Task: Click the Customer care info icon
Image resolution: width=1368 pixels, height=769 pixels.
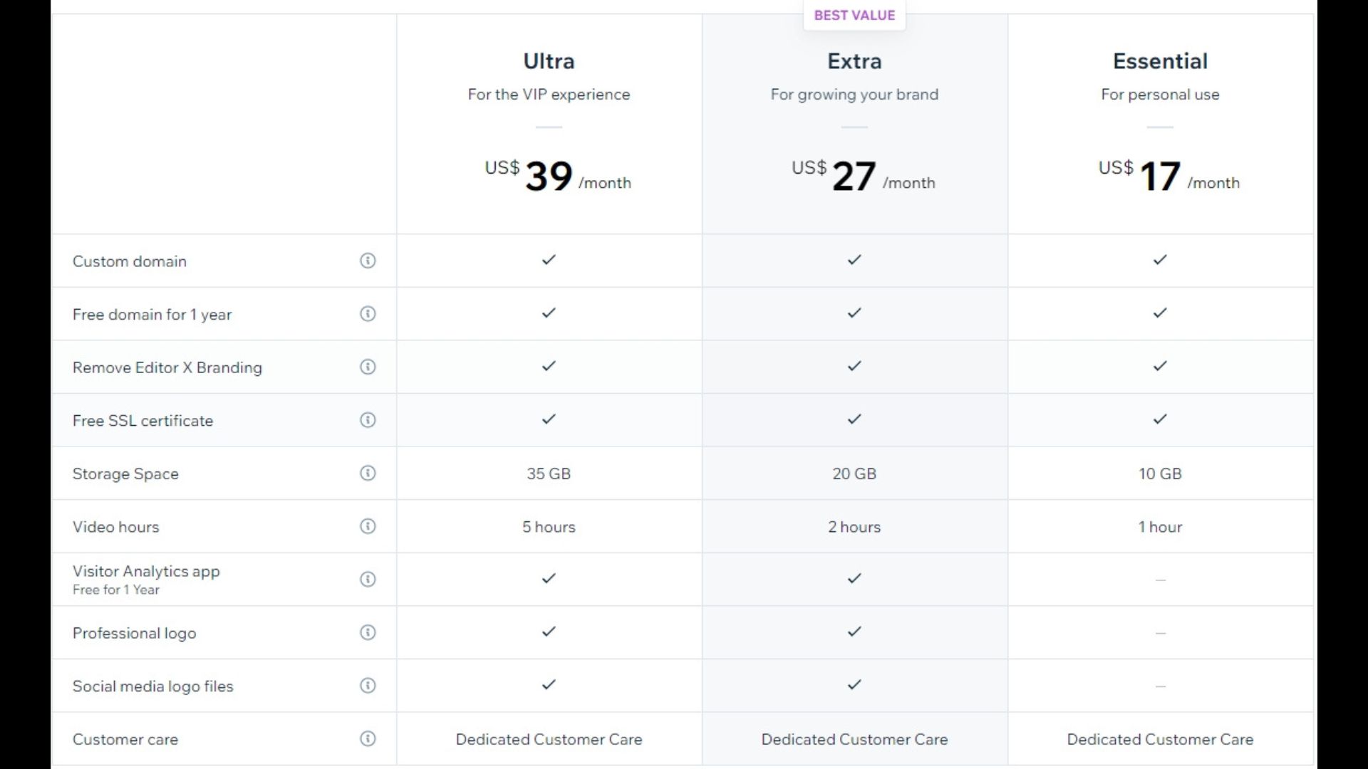Action: (x=368, y=739)
